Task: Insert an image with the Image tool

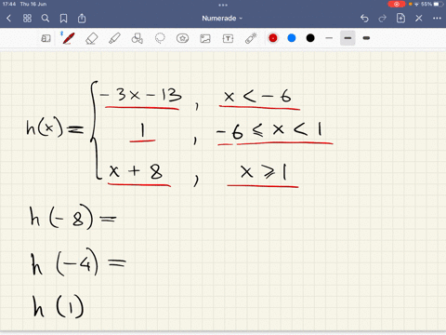Action: [205, 38]
